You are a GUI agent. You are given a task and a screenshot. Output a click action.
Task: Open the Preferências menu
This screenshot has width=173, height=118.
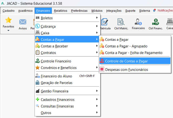pos(79,11)
